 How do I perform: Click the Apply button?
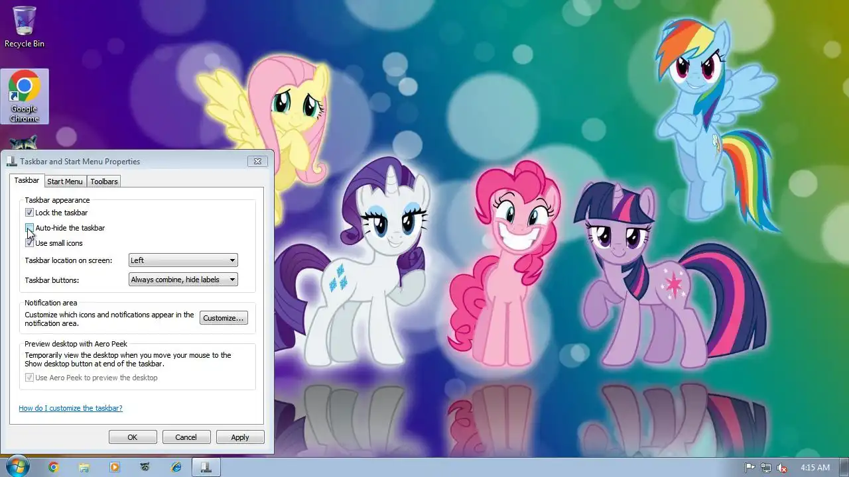(x=240, y=437)
